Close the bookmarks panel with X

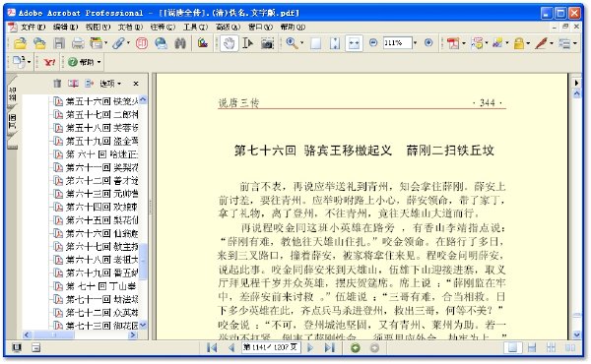coord(136,84)
